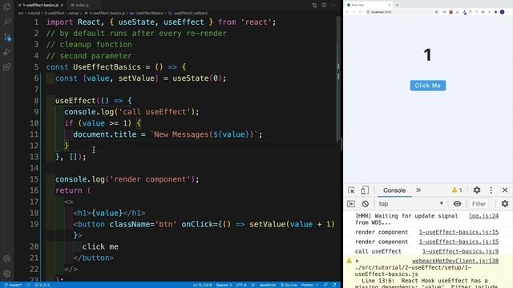Click the split editor icon
This screenshot has width=513, height=288.
[324, 6]
